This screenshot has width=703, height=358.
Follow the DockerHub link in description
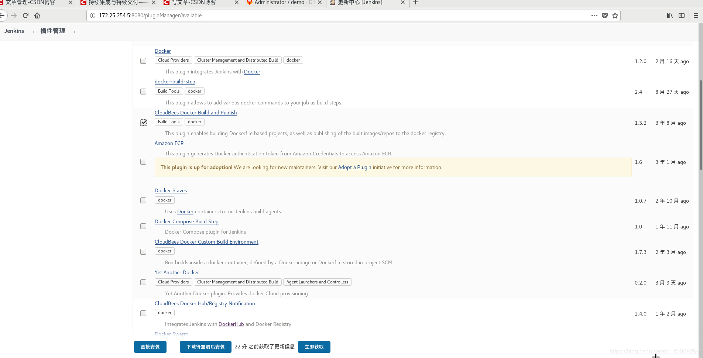pos(231,324)
